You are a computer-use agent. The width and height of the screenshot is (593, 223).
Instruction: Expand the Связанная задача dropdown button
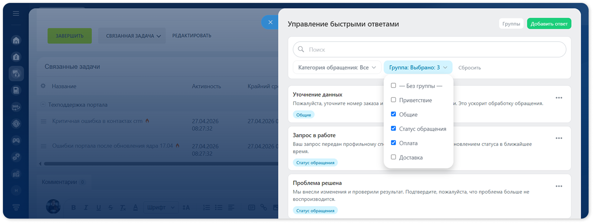point(132,36)
